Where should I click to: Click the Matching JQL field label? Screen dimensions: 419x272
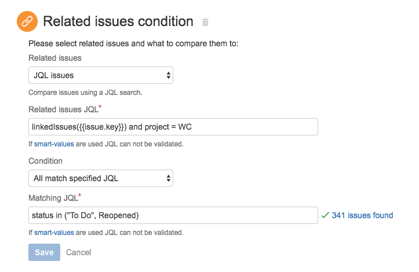[x=52, y=198]
